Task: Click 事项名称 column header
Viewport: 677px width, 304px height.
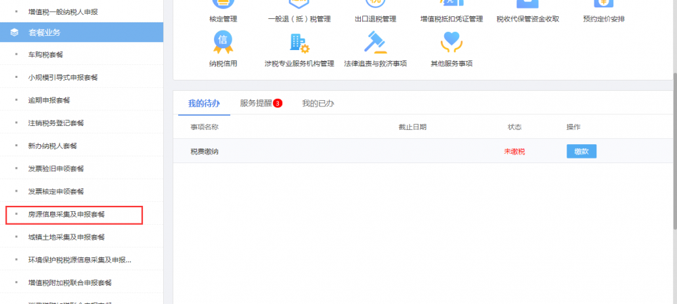Action: click(204, 127)
